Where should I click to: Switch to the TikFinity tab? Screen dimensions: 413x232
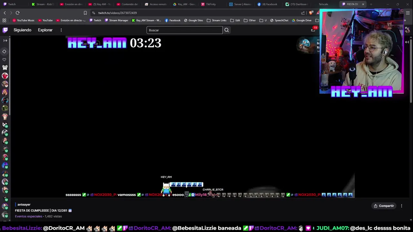[x=213, y=4]
